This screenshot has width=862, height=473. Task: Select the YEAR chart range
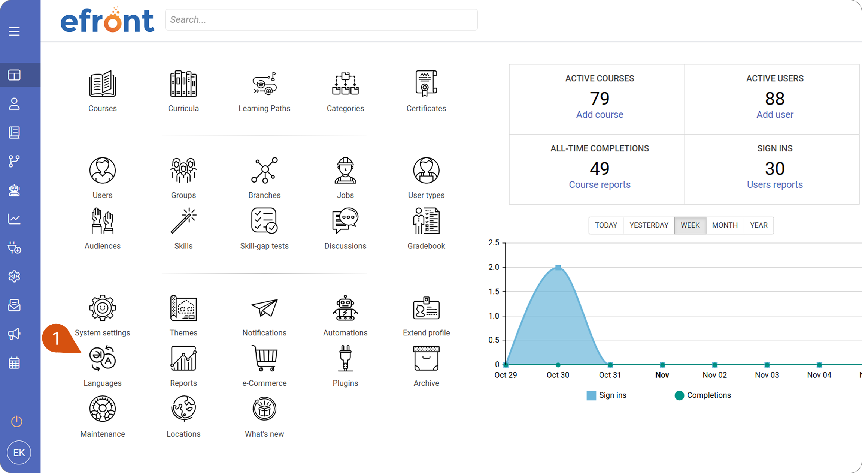(759, 225)
